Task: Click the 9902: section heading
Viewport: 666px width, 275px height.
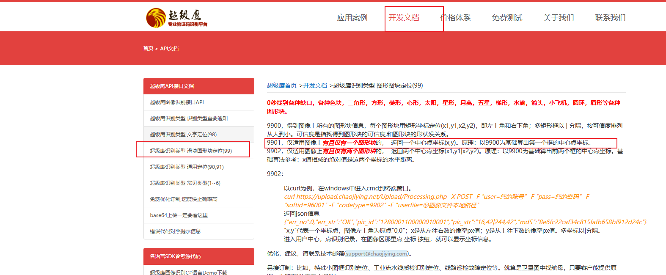Action: (x=275, y=174)
